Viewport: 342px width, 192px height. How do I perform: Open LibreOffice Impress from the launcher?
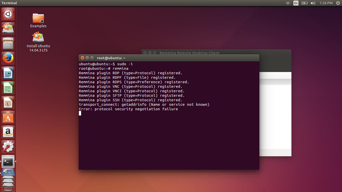[x=8, y=102]
